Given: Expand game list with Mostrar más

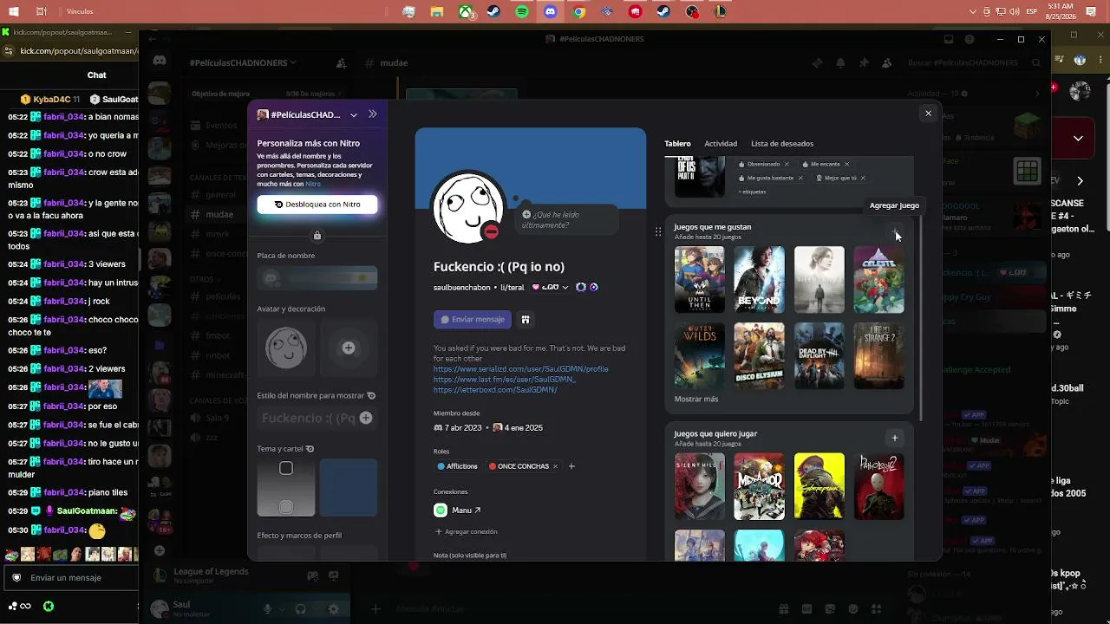Looking at the screenshot, I should pos(696,400).
